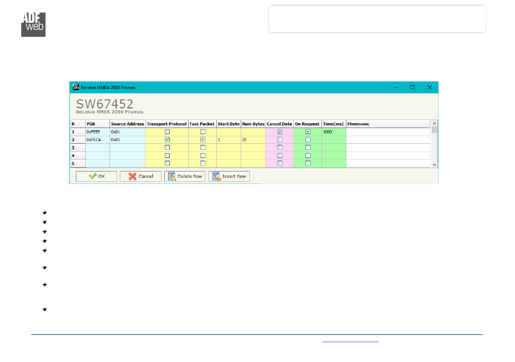
Task: Click the OK button with green checkmark
Action: click(96, 176)
